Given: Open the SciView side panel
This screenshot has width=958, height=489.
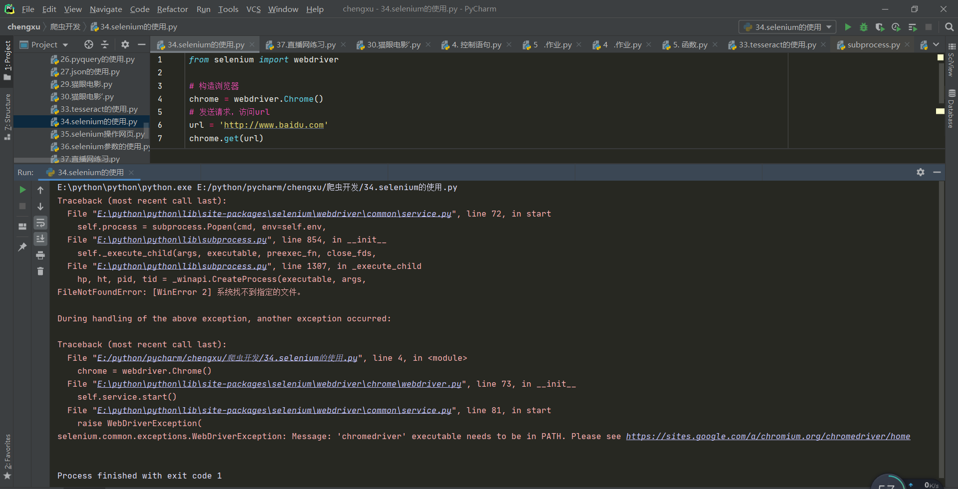Looking at the screenshot, I should coord(952,60).
